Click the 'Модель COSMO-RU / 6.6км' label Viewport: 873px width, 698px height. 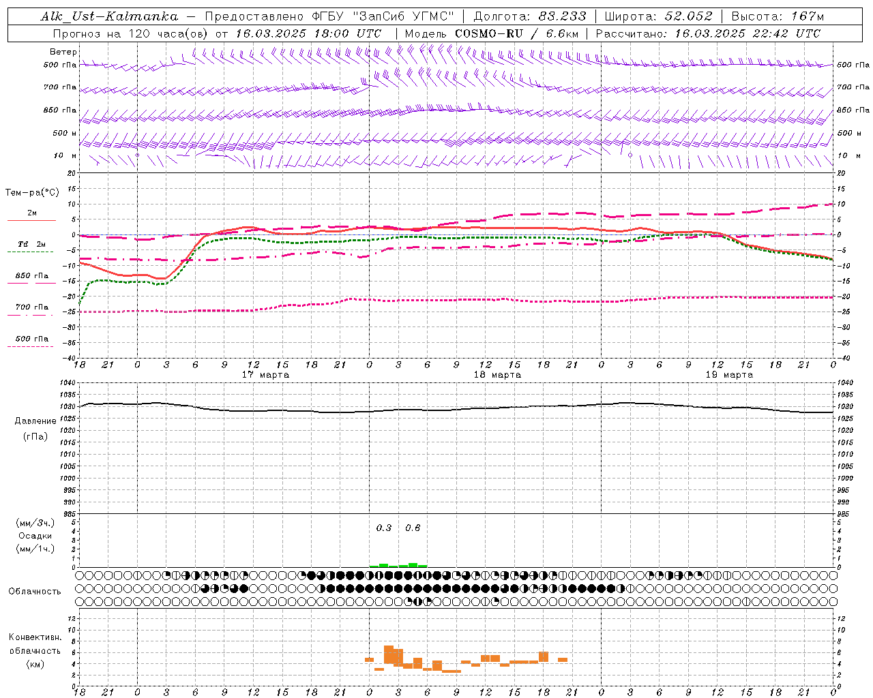[x=492, y=33]
